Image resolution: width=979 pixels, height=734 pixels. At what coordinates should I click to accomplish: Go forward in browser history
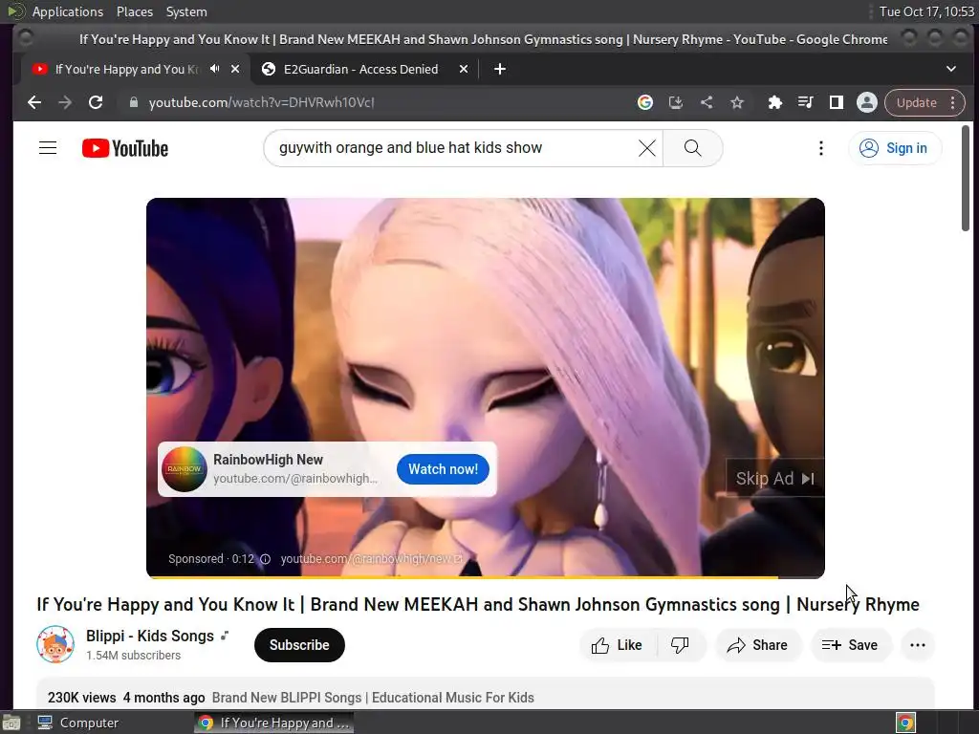click(x=65, y=102)
